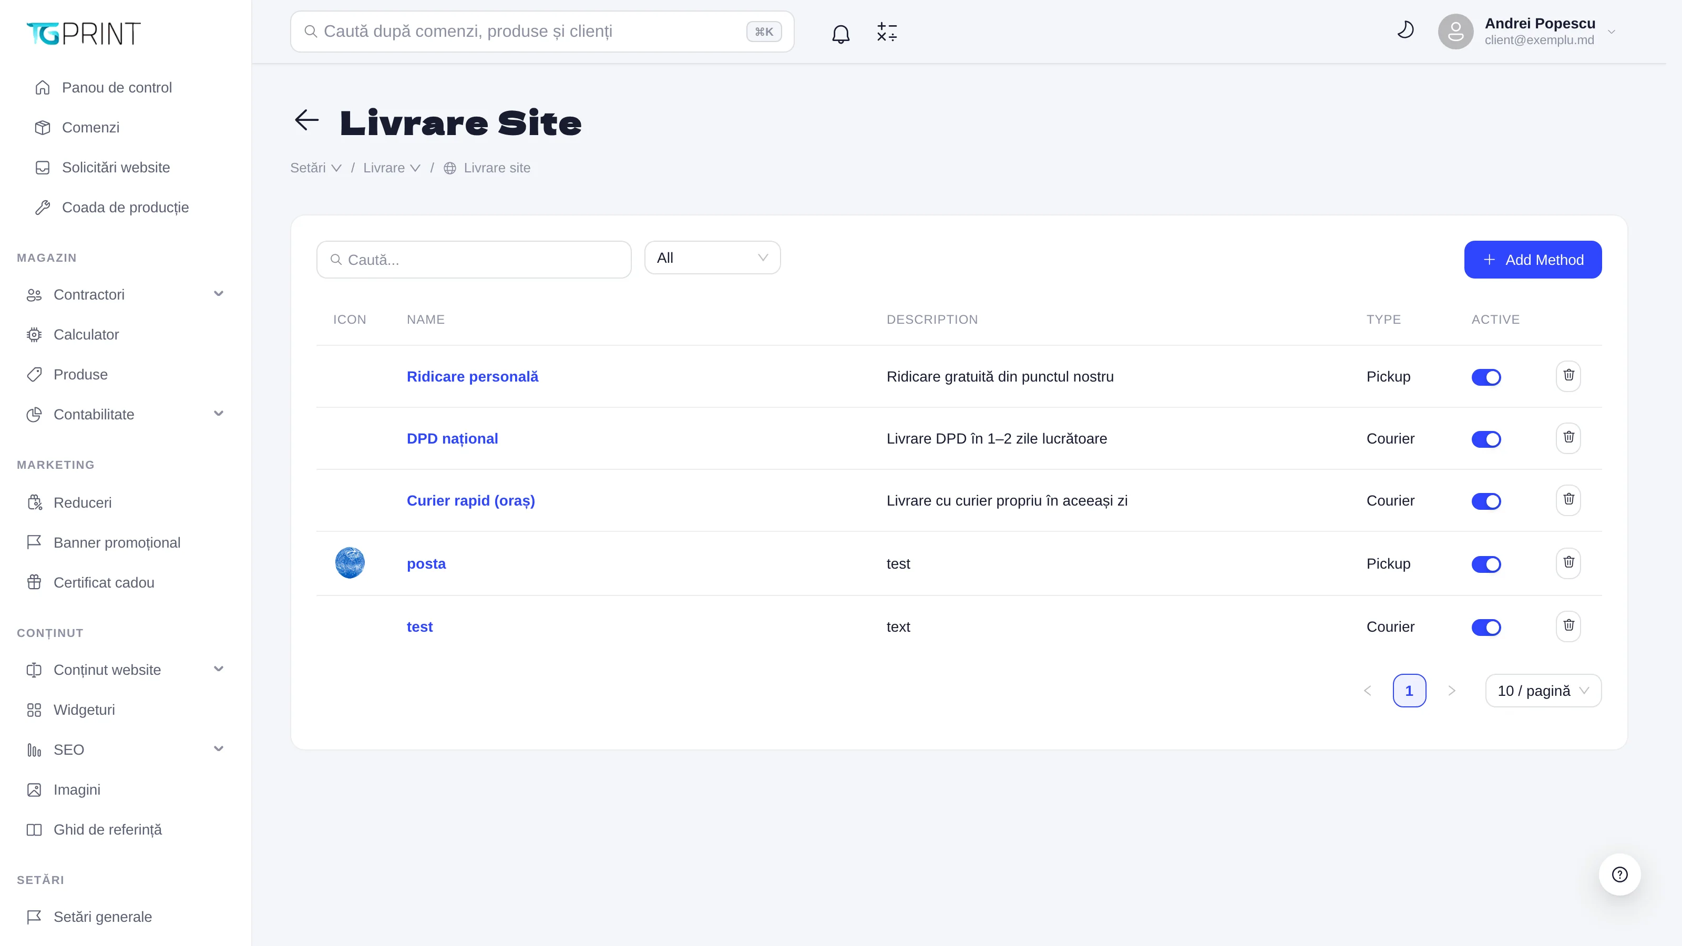Open the DPD național link

[452, 439]
